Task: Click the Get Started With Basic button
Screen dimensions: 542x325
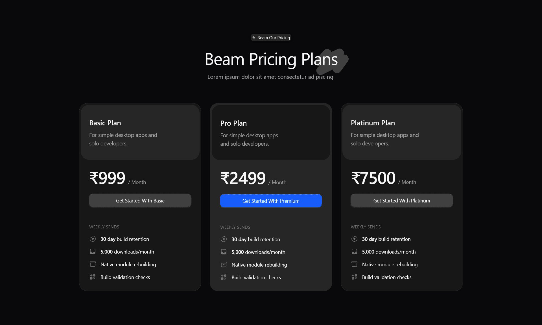Action: [140, 200]
